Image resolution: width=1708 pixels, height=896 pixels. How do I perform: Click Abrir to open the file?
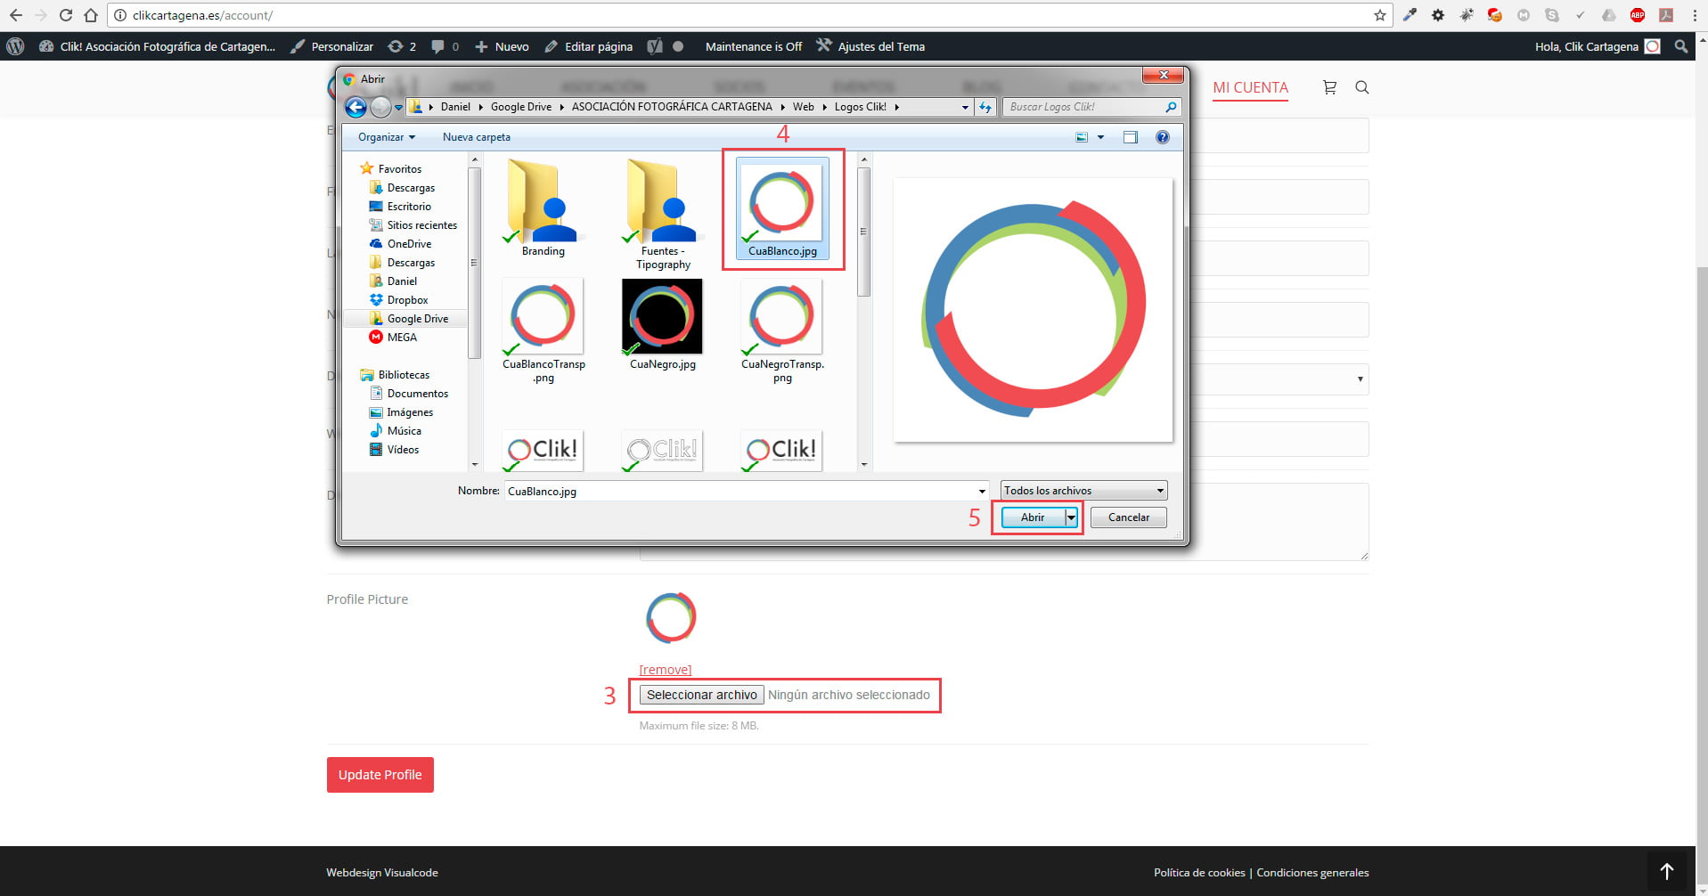coord(1033,517)
